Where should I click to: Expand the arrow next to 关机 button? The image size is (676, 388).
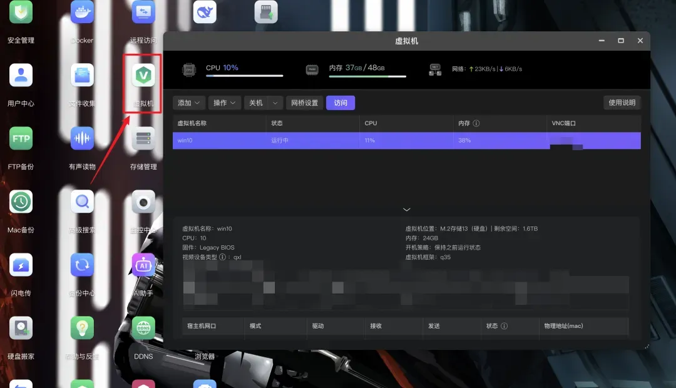pos(274,103)
